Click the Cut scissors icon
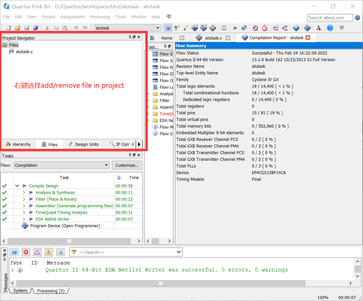 [x=47, y=28]
